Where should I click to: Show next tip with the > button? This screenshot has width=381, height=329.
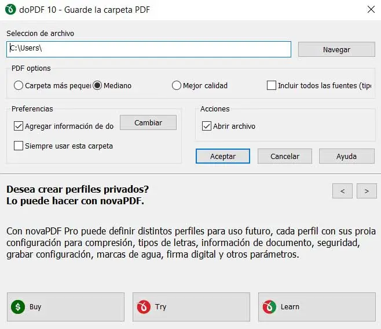coord(367,191)
